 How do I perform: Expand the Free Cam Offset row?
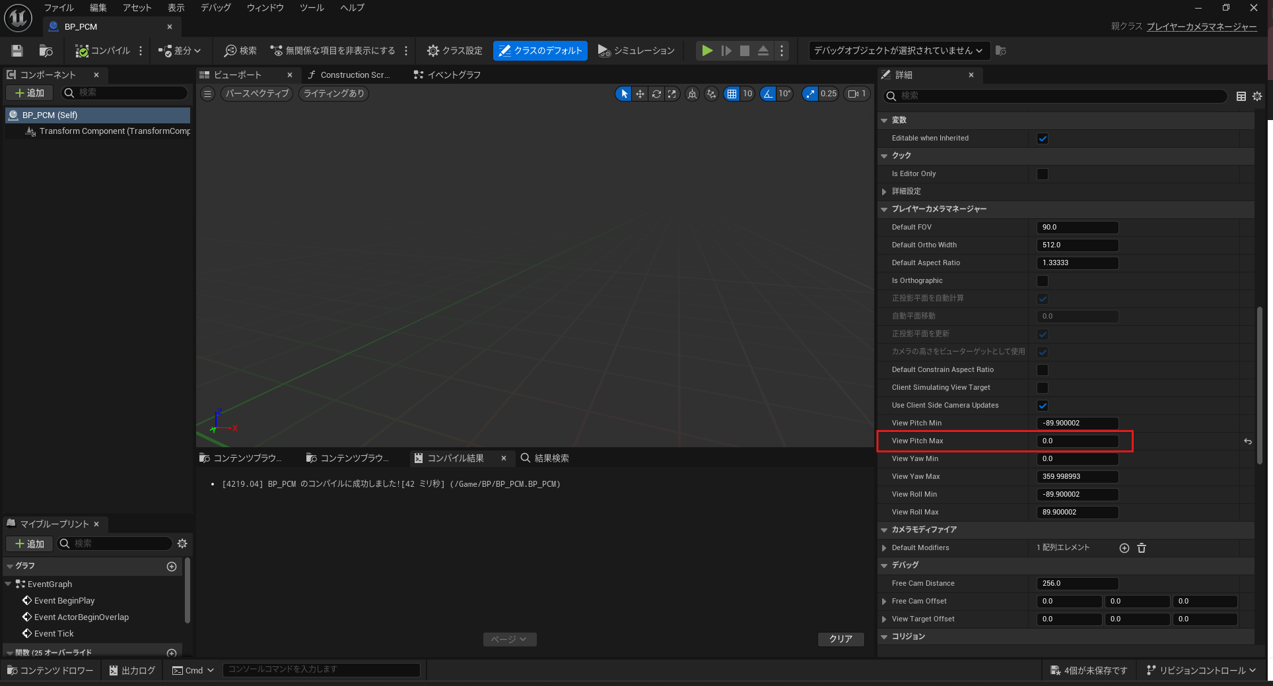(x=884, y=602)
